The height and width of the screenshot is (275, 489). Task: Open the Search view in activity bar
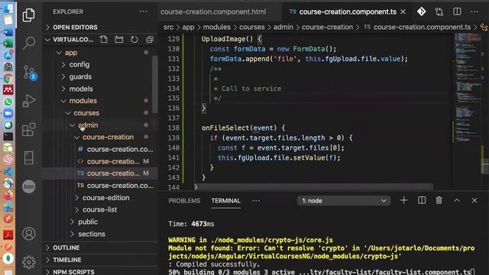pyautogui.click(x=29, y=43)
